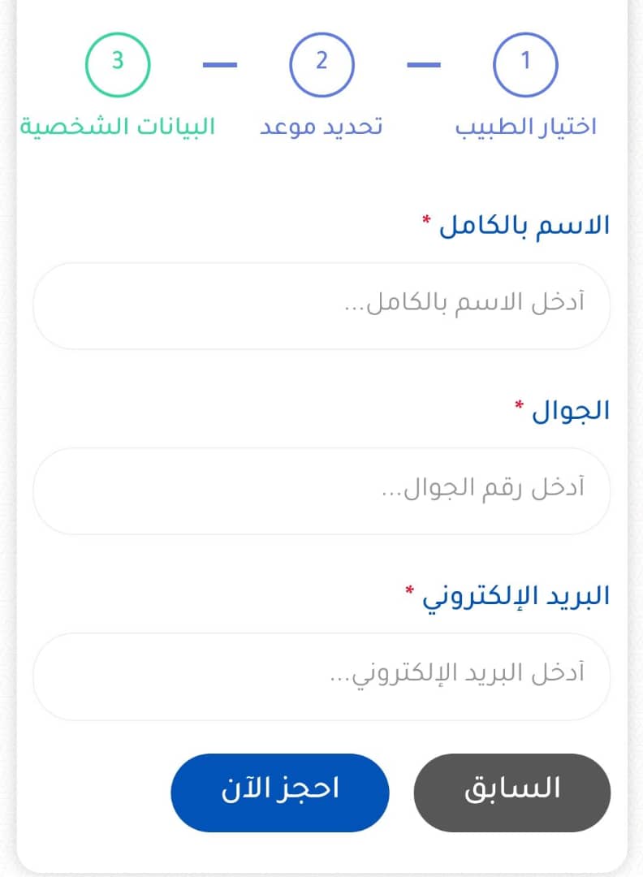Click the connector dash between steps 1 and 2

pos(424,65)
